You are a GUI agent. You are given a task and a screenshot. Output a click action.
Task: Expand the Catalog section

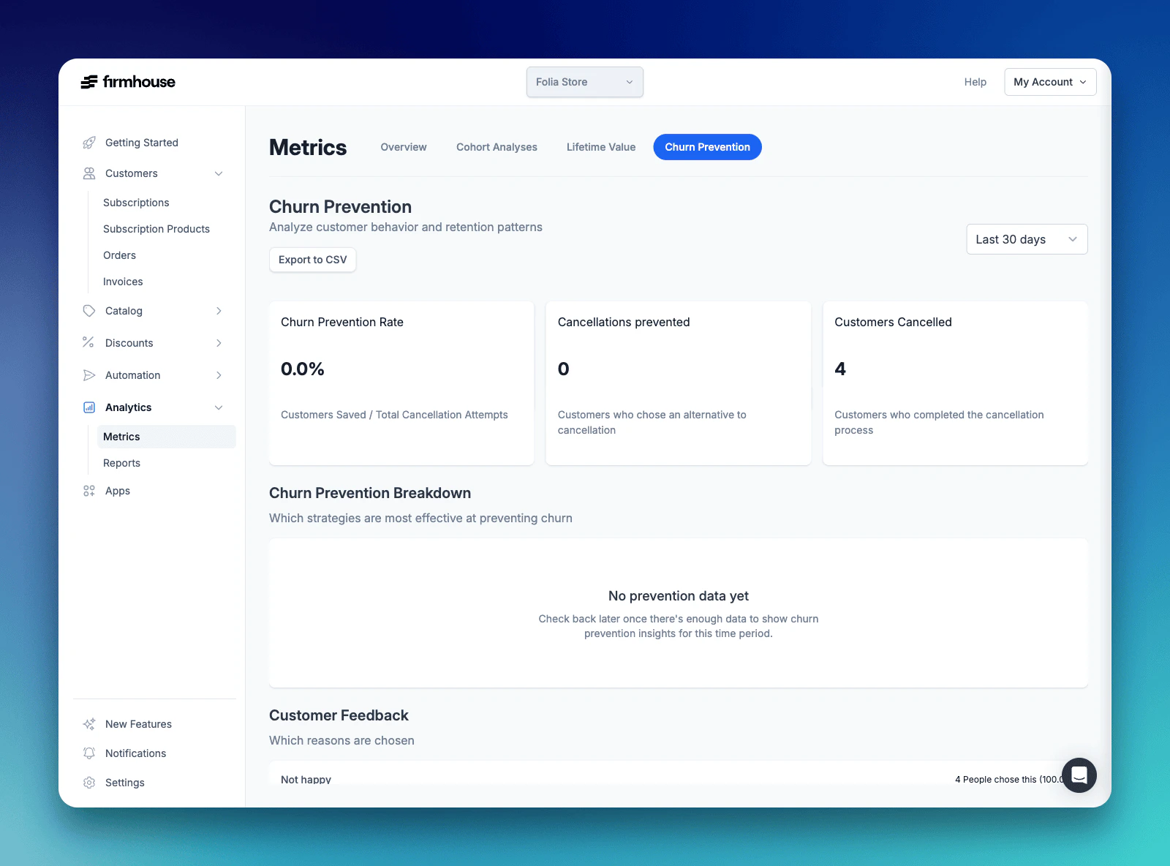point(219,311)
